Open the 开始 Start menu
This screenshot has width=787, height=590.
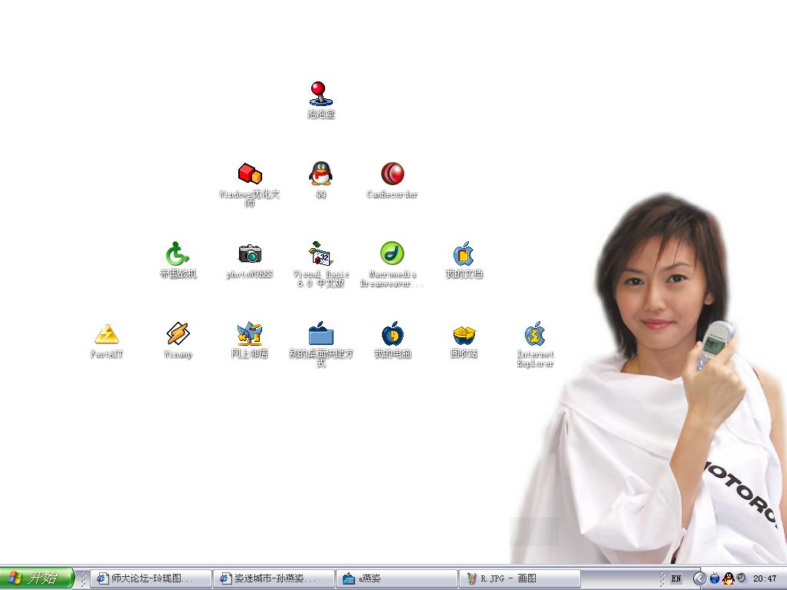tap(36, 578)
